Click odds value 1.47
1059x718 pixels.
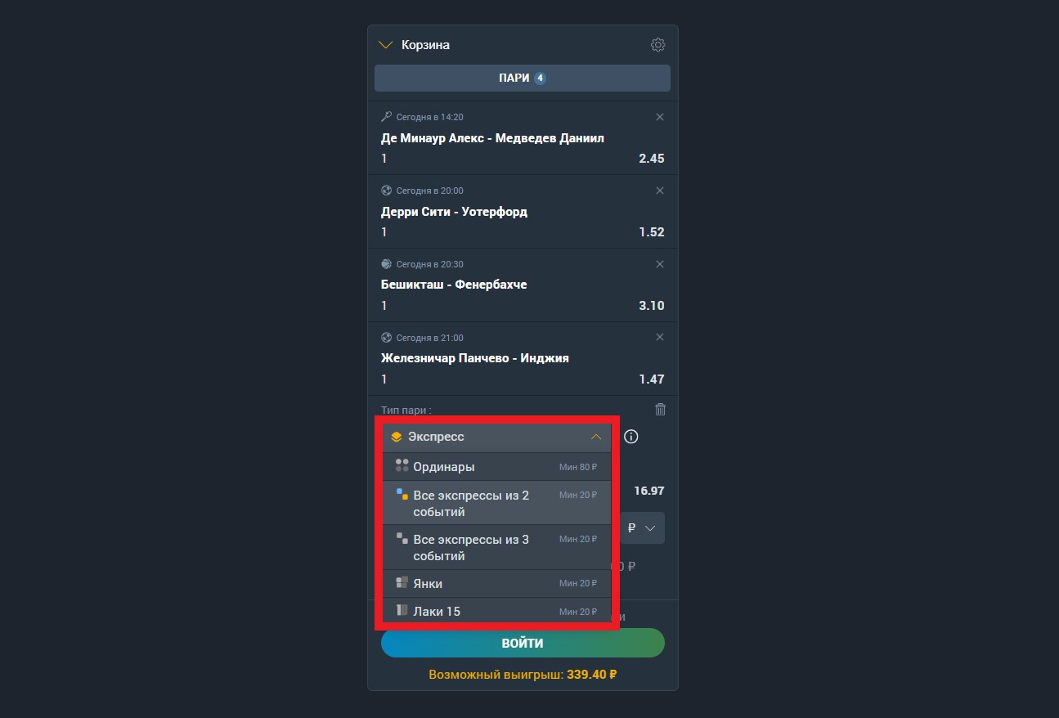[x=652, y=379]
